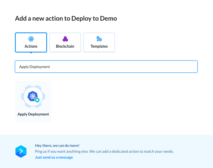213x168 pixels.
Task: Click the Ping us if you want anything else text
Action: [104, 151]
